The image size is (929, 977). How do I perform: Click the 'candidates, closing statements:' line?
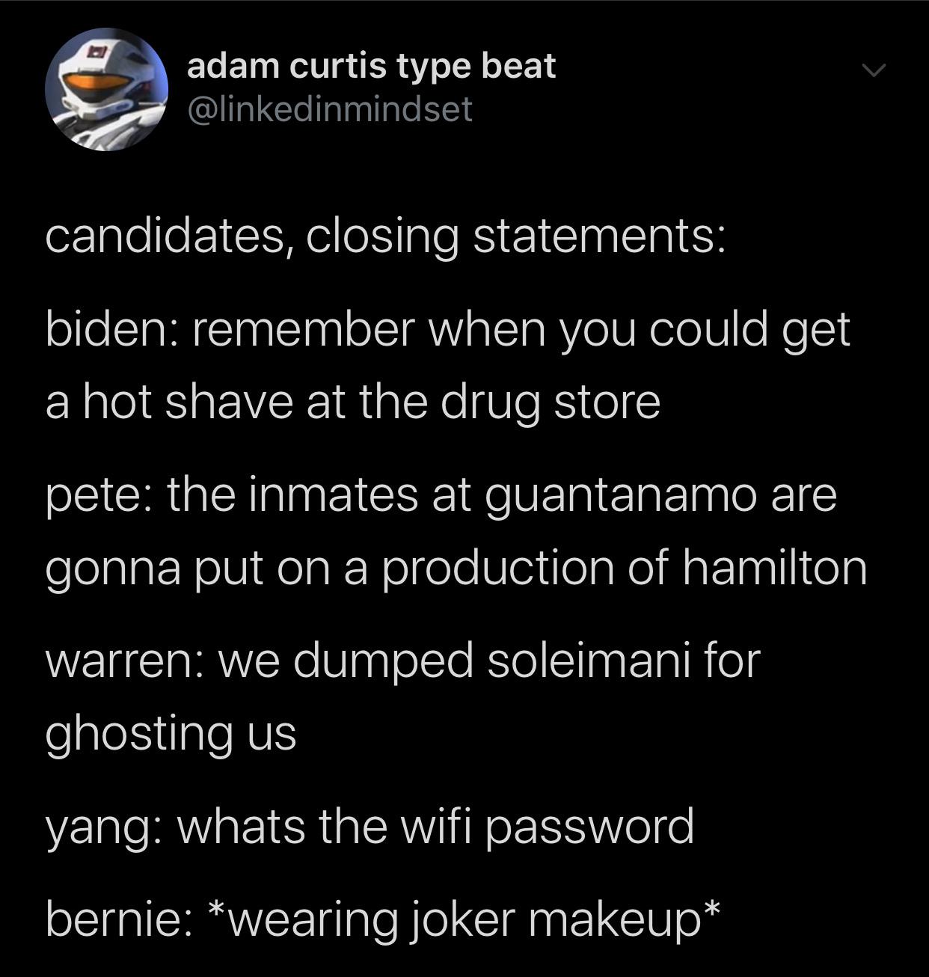point(385,237)
